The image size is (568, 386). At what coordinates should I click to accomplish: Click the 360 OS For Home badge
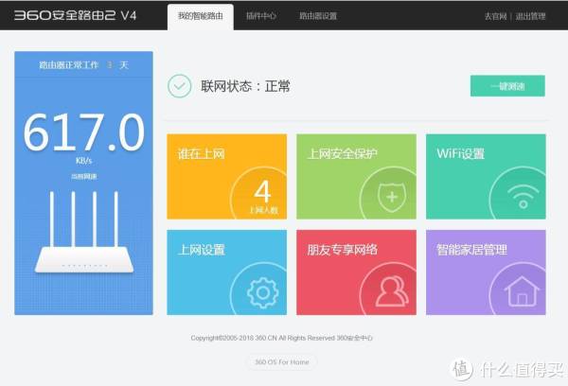pyautogui.click(x=282, y=362)
